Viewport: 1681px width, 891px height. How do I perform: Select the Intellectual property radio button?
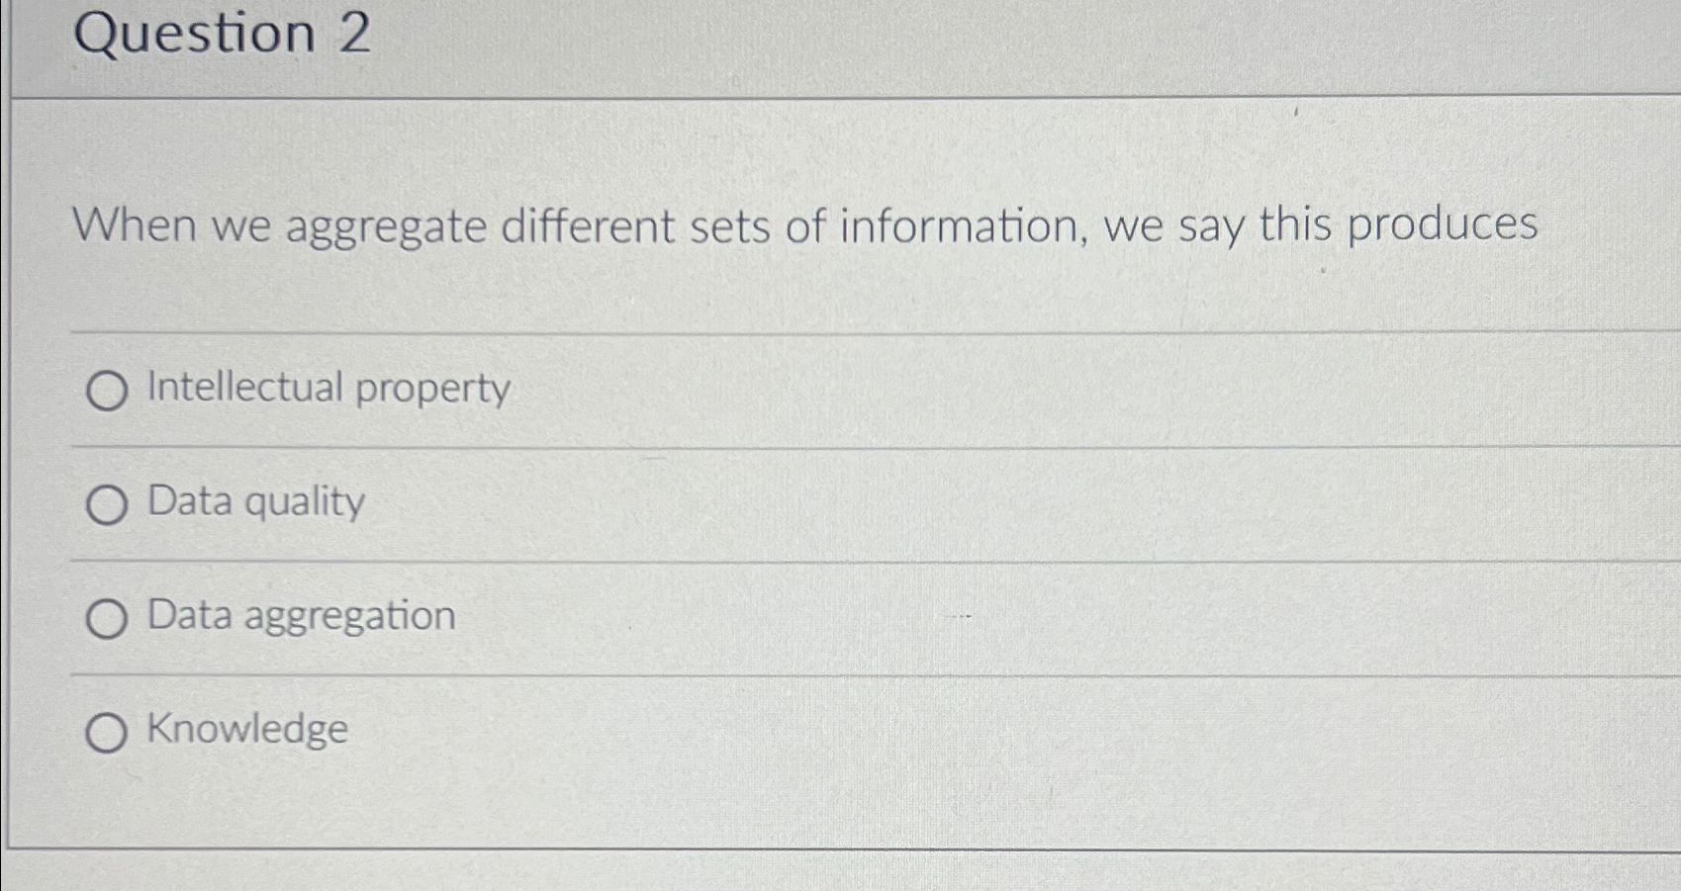107,392
